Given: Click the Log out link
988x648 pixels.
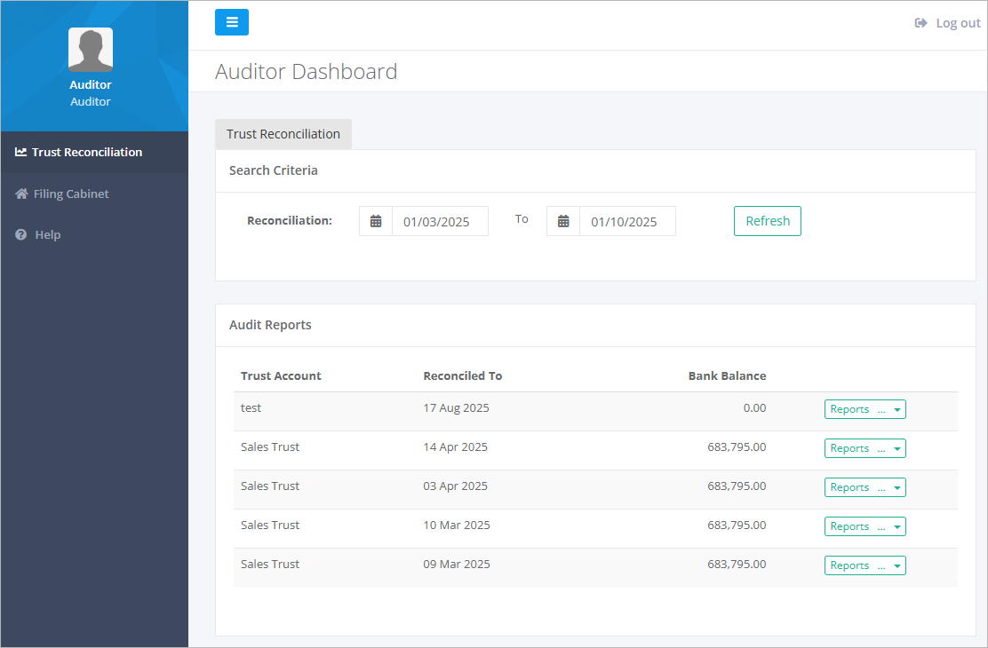Looking at the screenshot, I should coord(956,22).
